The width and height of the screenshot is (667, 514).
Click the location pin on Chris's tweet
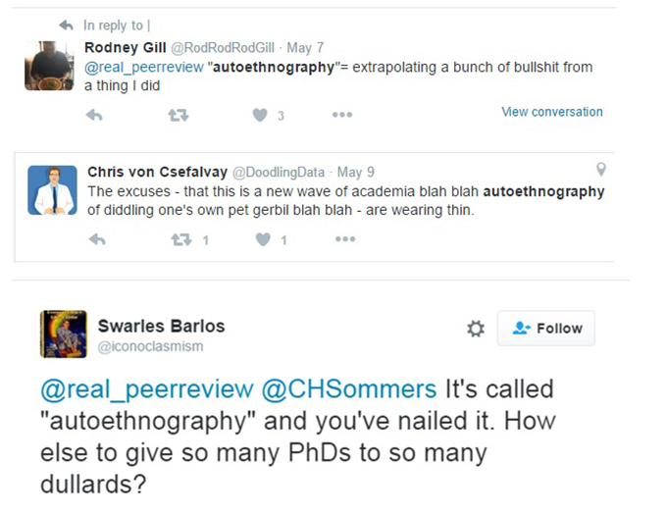(601, 170)
